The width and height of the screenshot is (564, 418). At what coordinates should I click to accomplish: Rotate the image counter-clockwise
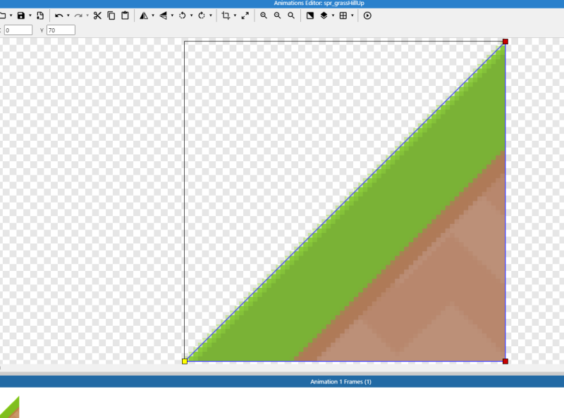[x=183, y=15]
